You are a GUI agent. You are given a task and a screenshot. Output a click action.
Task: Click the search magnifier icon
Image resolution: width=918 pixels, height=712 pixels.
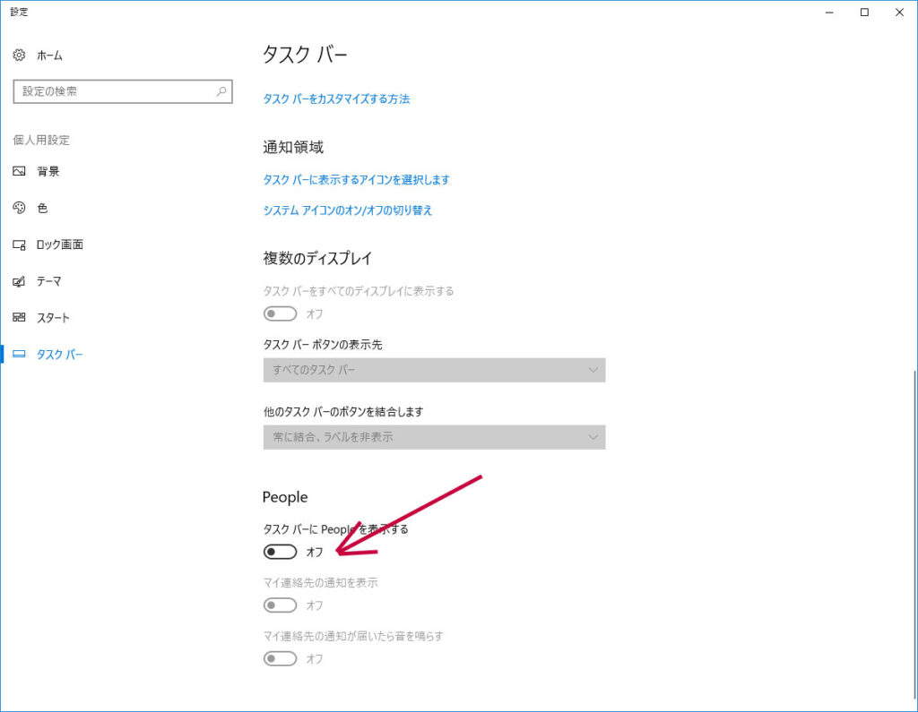tap(221, 91)
